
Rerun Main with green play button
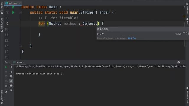click(6, 67)
